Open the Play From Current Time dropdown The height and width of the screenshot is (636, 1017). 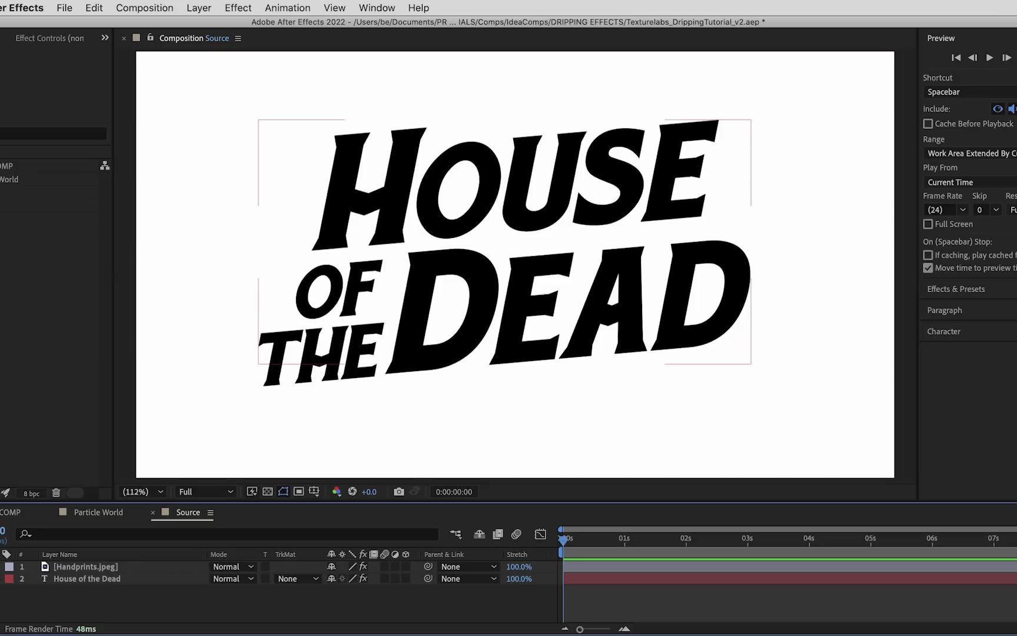(970, 182)
